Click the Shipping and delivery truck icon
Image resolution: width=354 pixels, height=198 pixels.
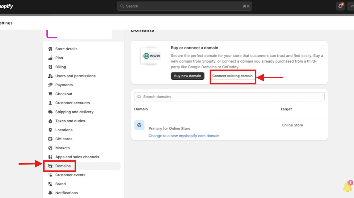50,112
